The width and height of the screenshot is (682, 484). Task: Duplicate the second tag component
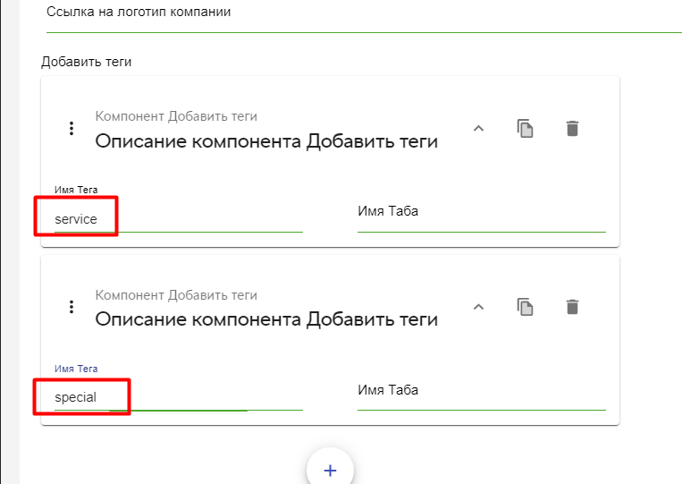point(526,307)
